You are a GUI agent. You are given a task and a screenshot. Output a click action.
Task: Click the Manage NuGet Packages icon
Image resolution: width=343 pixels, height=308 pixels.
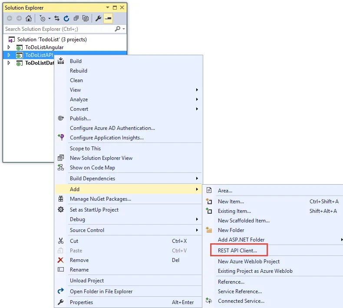(x=61, y=199)
